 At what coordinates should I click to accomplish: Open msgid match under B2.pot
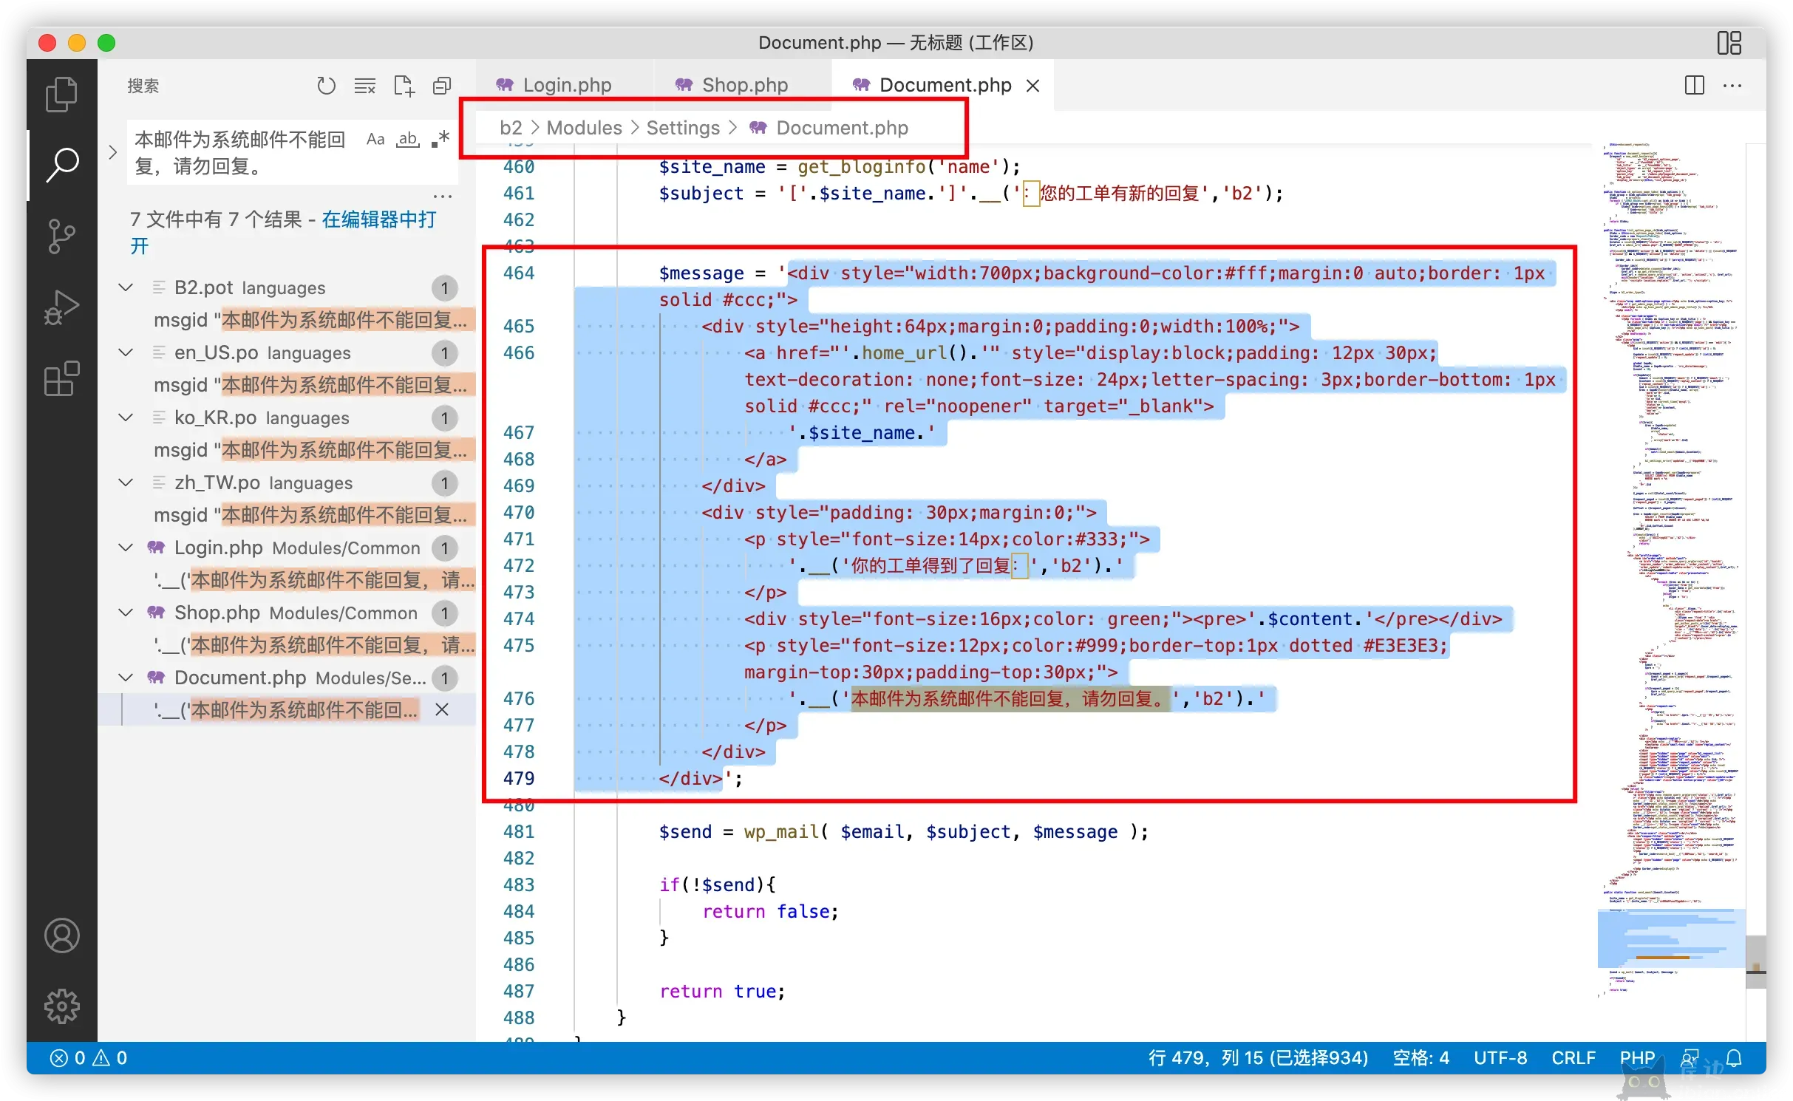pos(310,320)
